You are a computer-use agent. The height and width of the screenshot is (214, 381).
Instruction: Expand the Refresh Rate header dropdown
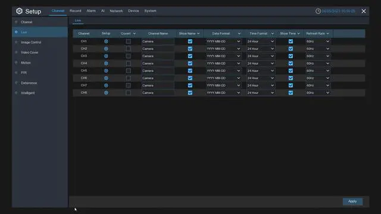(x=328, y=33)
